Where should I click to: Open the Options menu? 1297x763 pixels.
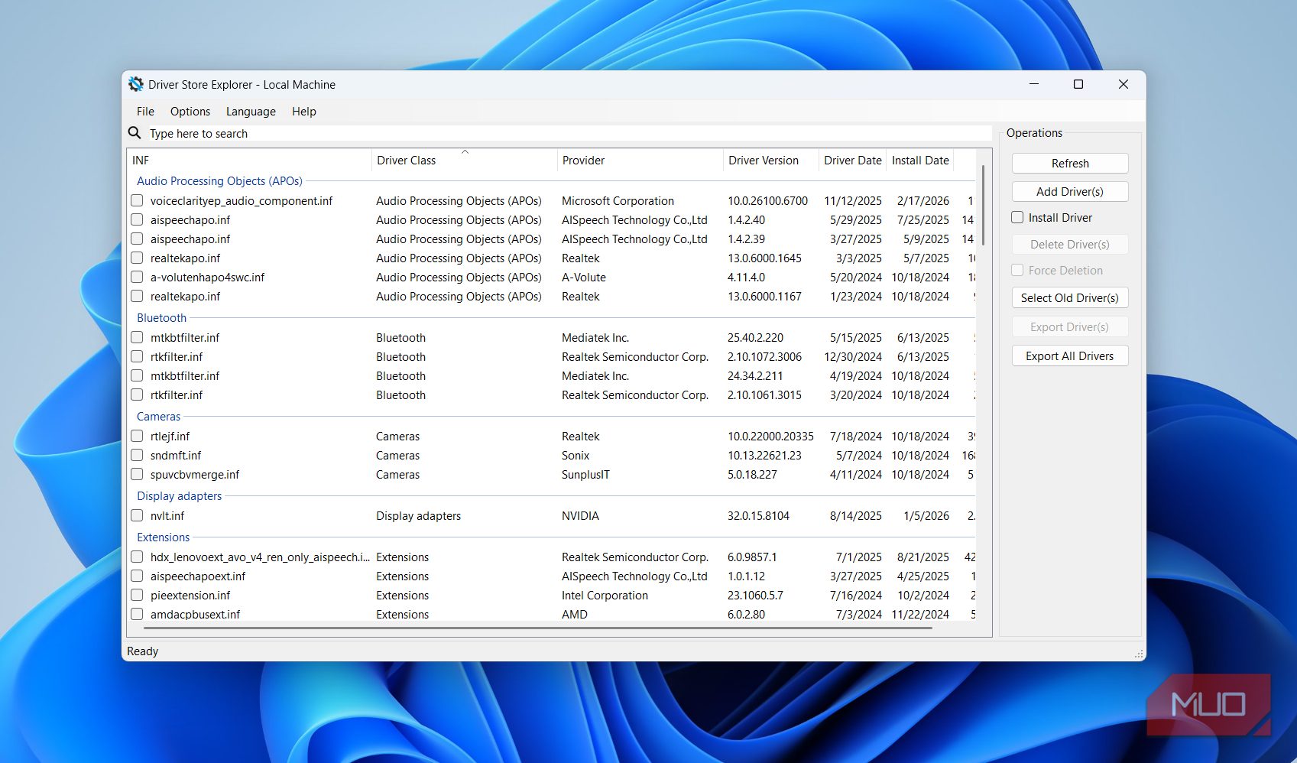coord(190,112)
